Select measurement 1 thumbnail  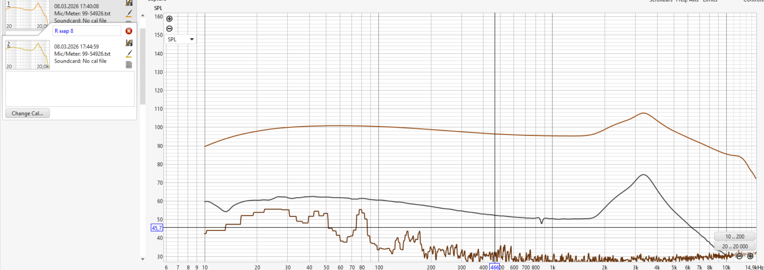(x=28, y=14)
